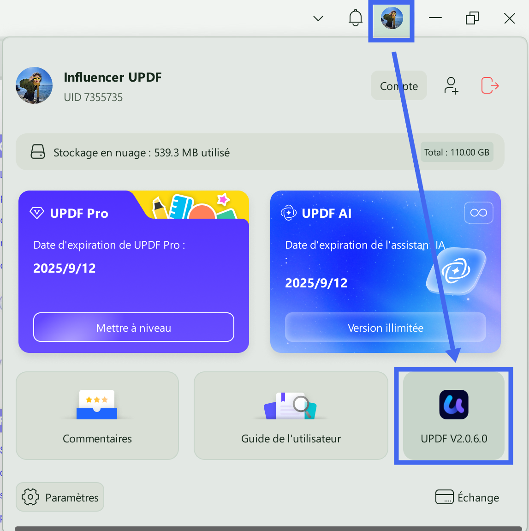529x531 pixels.
Task: Click the profile avatar in title bar
Action: tap(392, 18)
